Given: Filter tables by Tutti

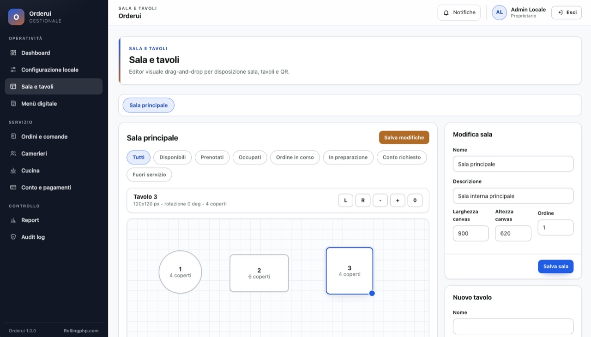Looking at the screenshot, I should point(139,157).
